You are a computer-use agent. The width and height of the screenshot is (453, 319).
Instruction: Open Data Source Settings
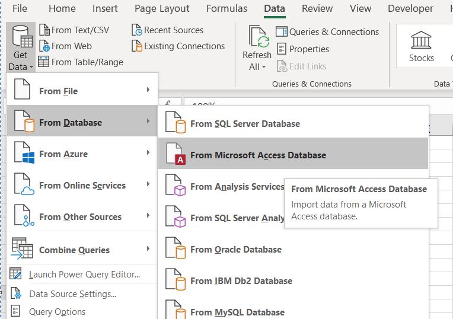pos(72,294)
